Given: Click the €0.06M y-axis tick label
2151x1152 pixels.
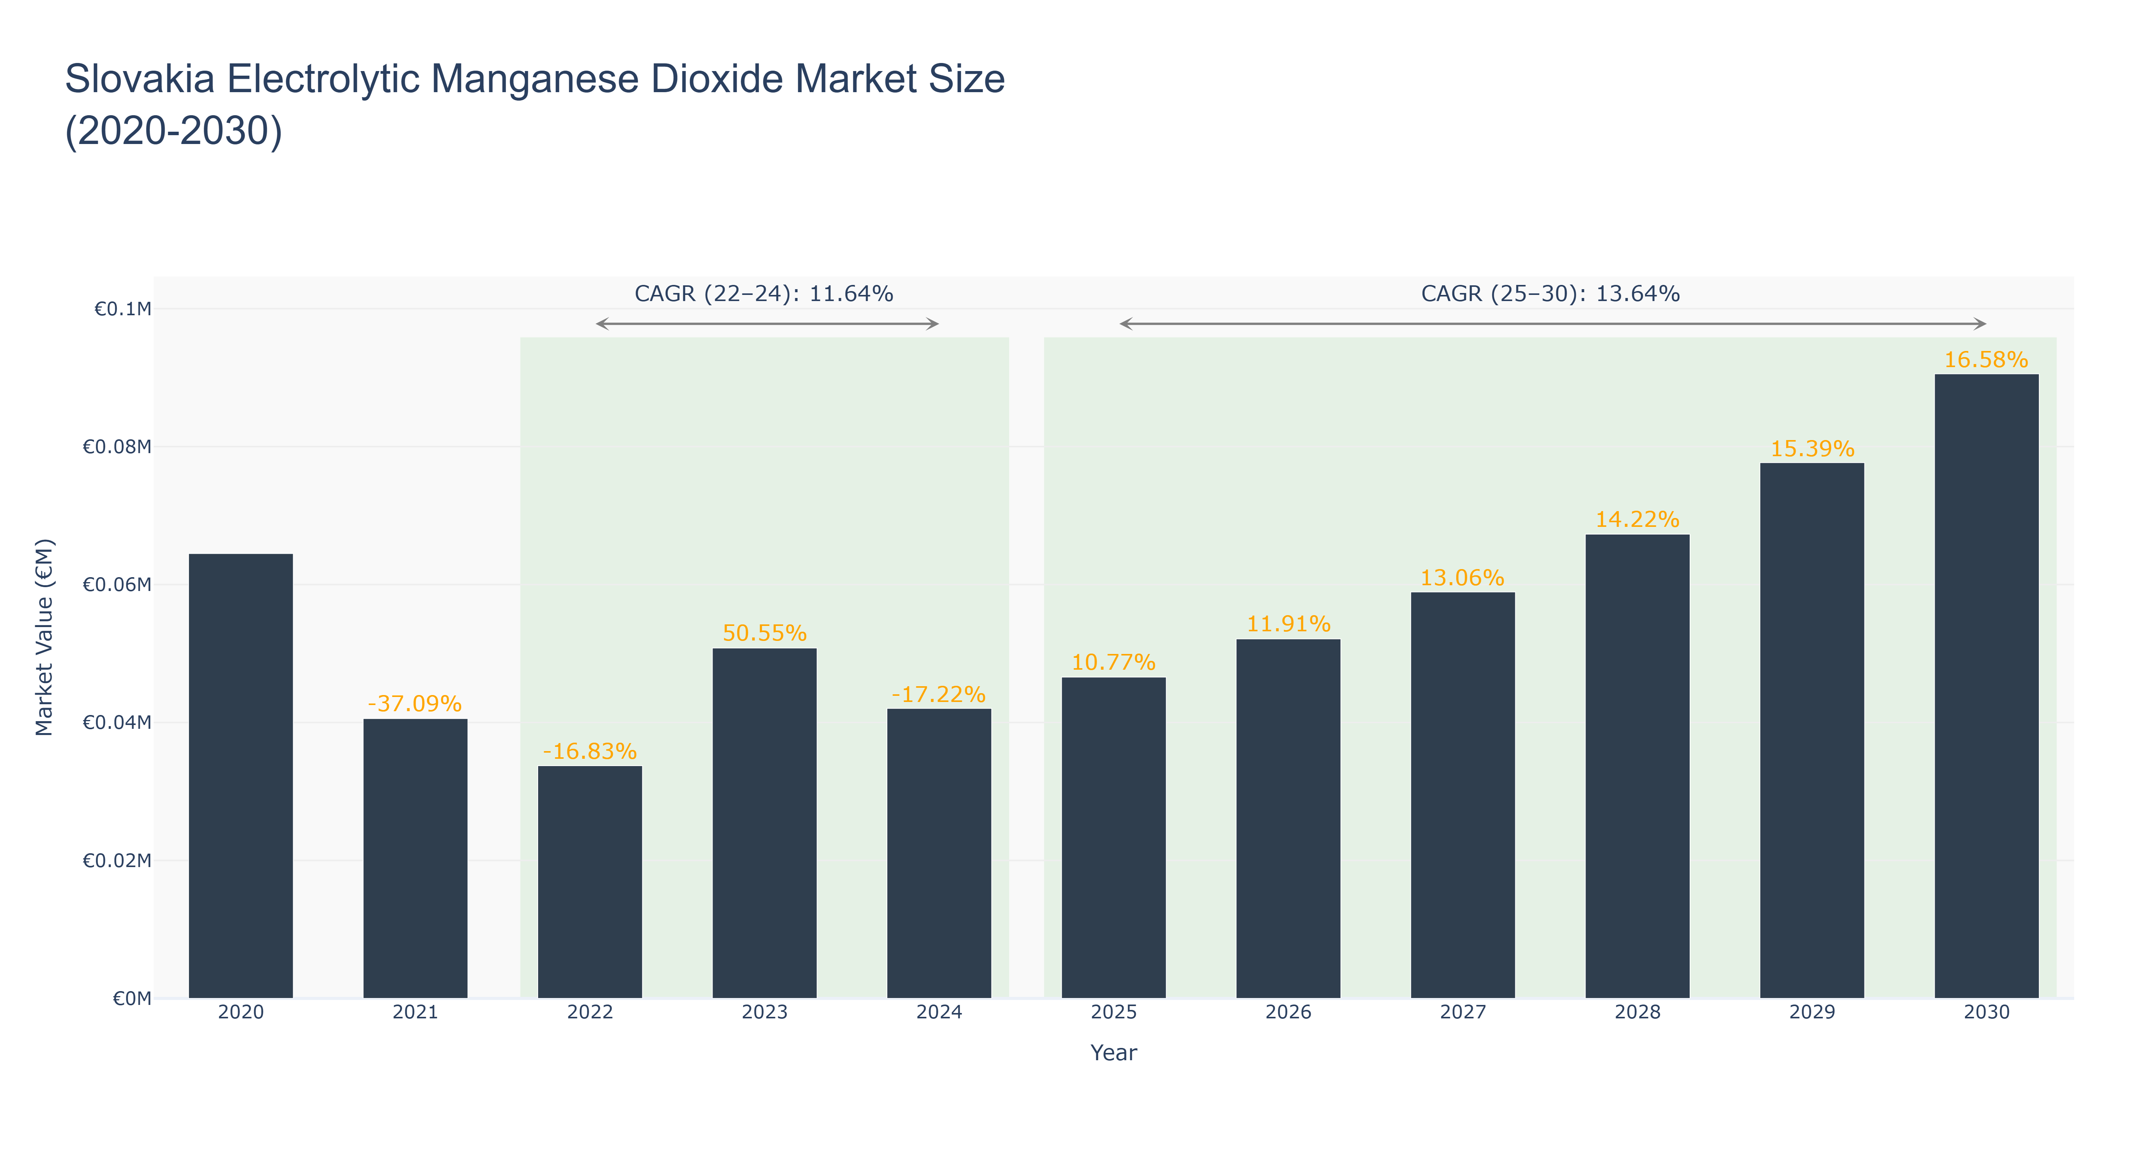Looking at the screenshot, I should click(x=117, y=584).
